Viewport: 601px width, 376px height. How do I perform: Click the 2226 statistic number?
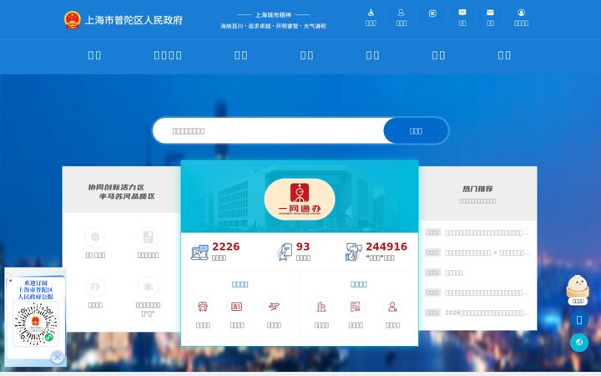[225, 246]
